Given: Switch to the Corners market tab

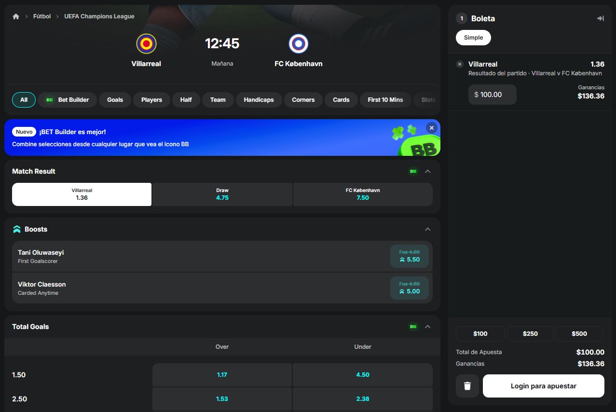Looking at the screenshot, I should click(303, 100).
